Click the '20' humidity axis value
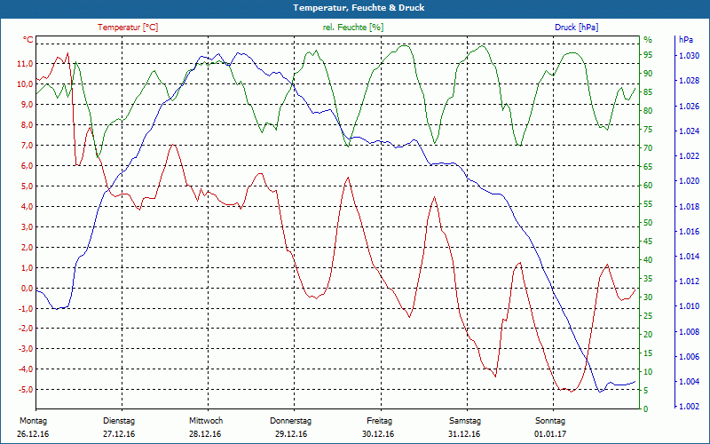Image resolution: width=710 pixels, height=444 pixels. [x=648, y=335]
